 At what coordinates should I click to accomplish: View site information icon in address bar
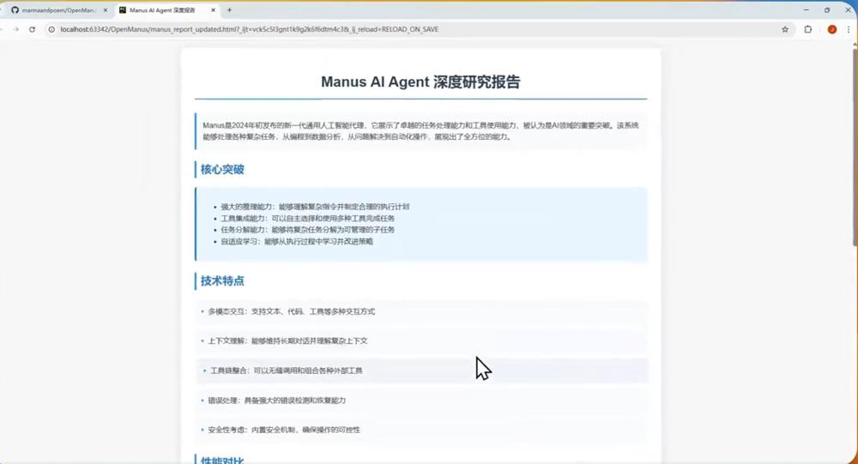tap(52, 29)
